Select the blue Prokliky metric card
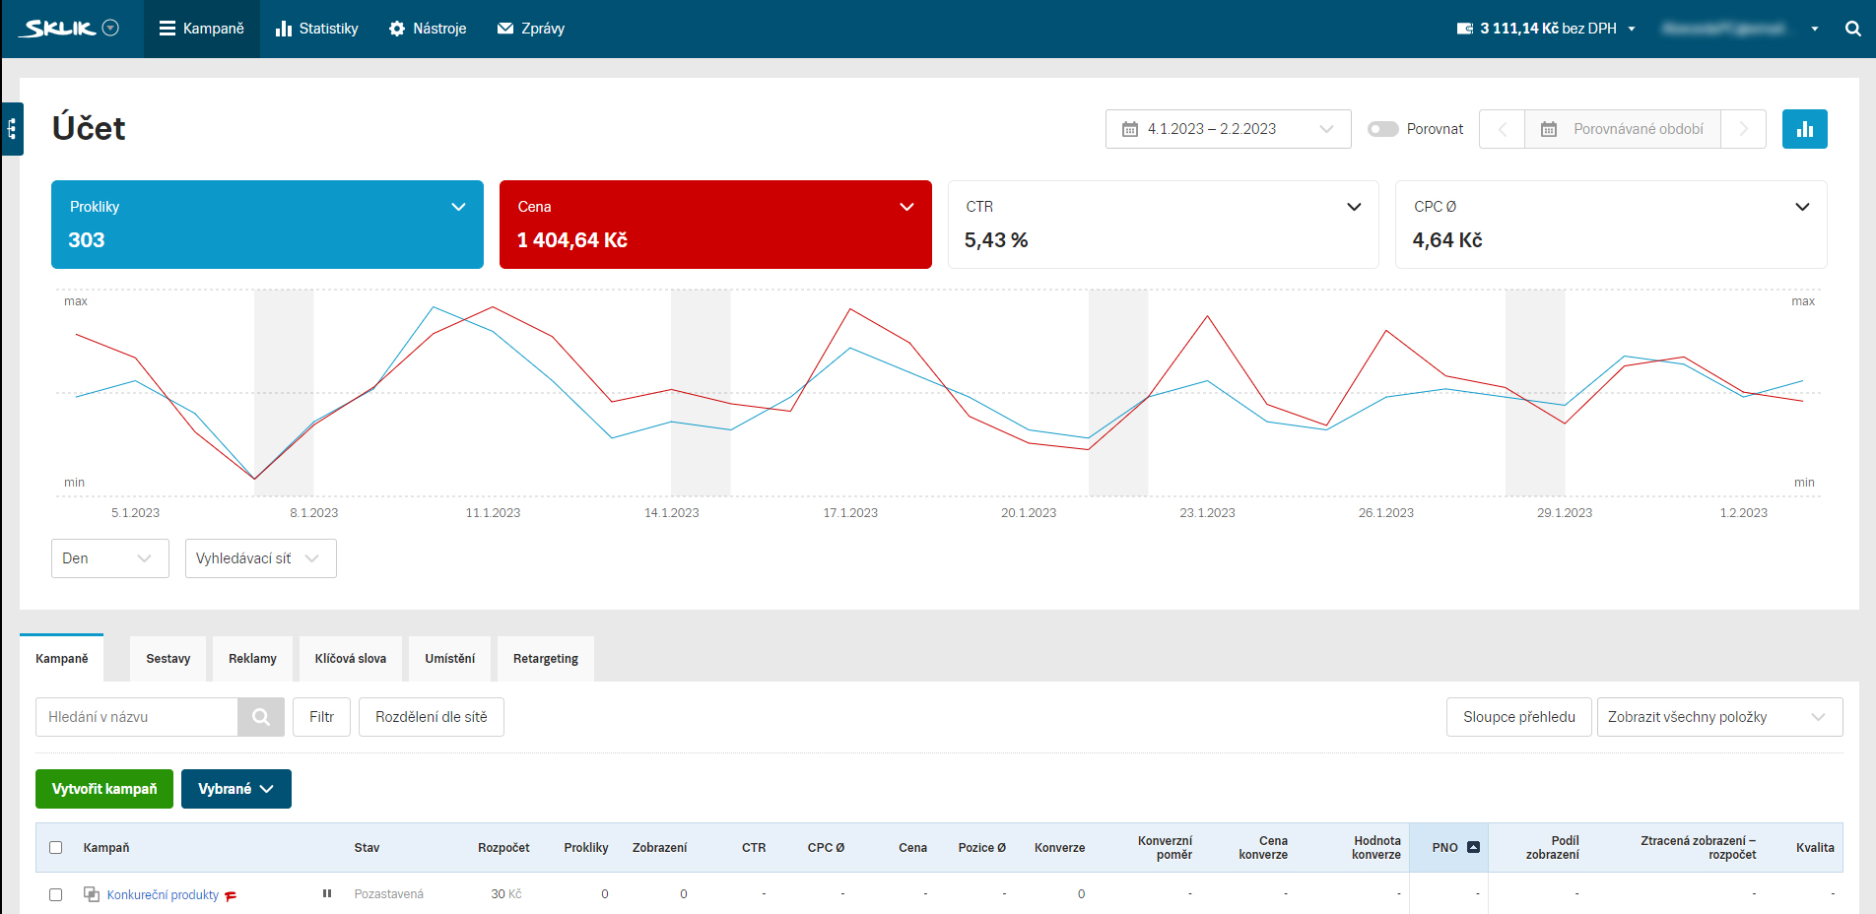 click(x=267, y=225)
